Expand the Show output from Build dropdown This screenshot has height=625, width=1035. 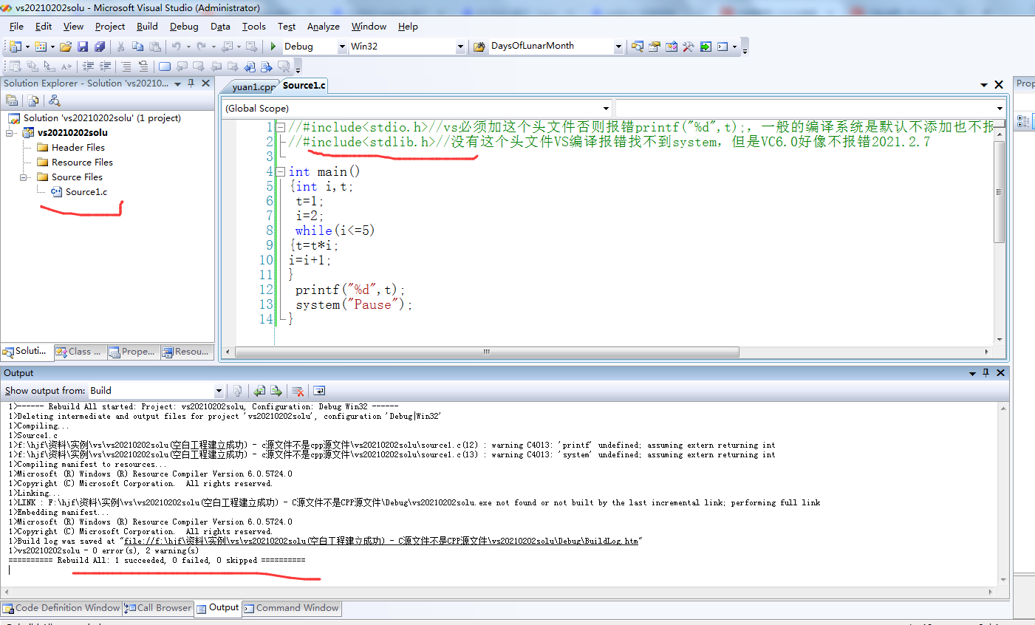218,390
